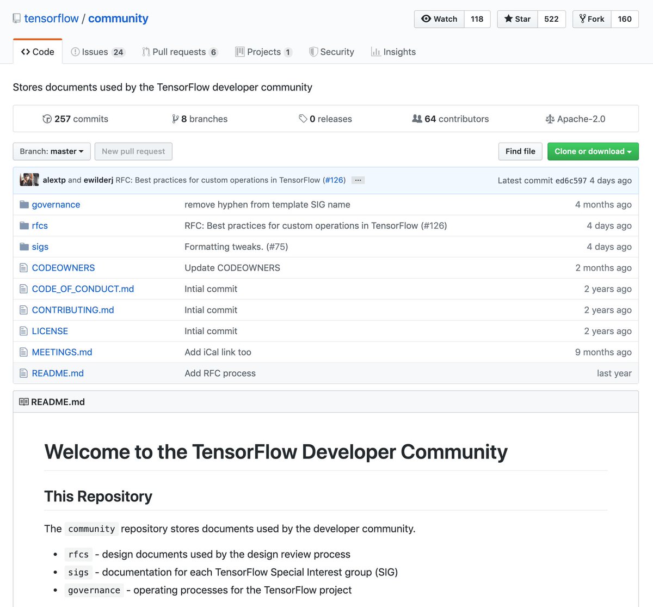Click the MEETINGS.md file icon
Viewport: 653px width, 607px height.
23,352
